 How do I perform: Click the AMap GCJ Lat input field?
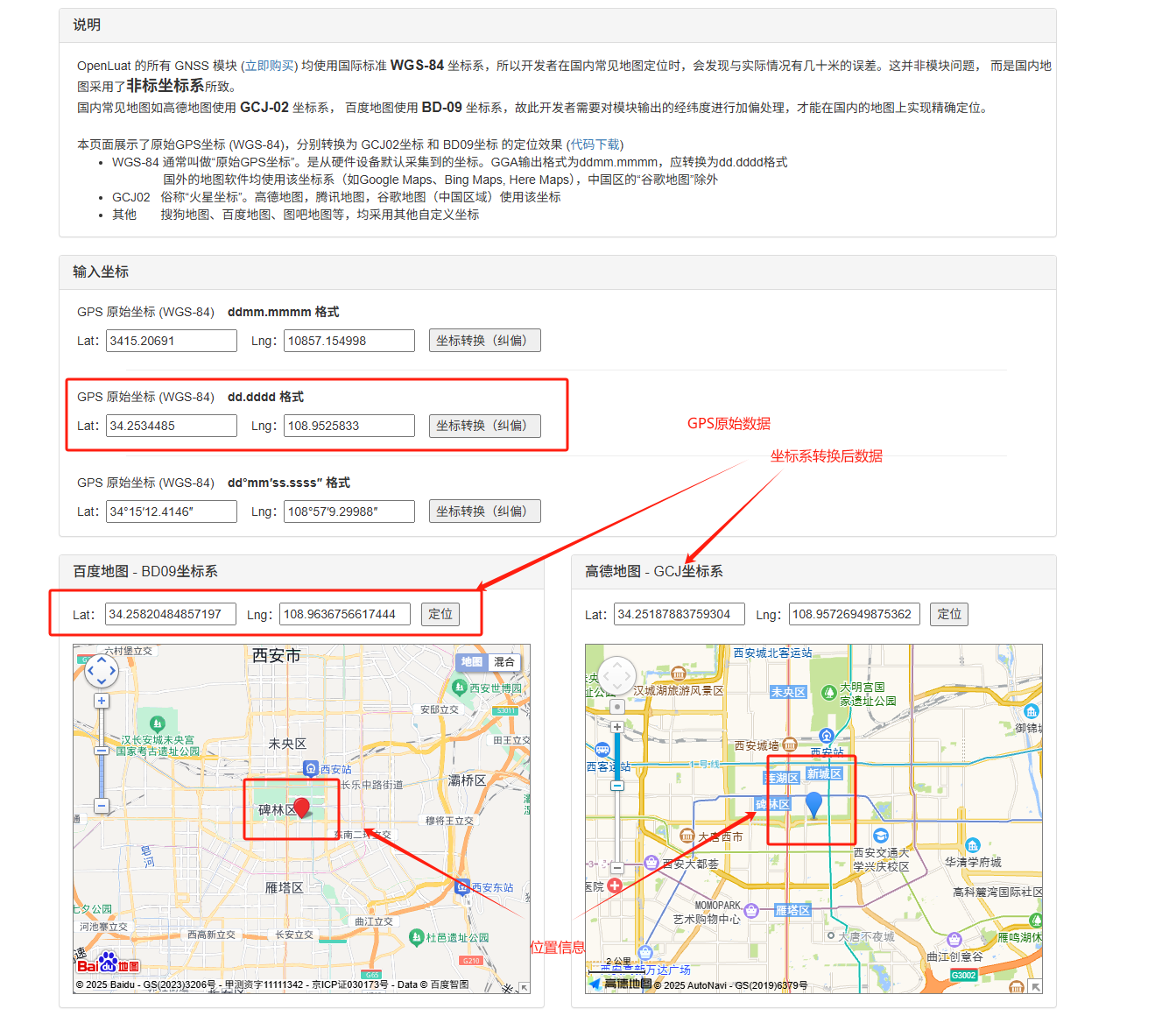coord(680,614)
